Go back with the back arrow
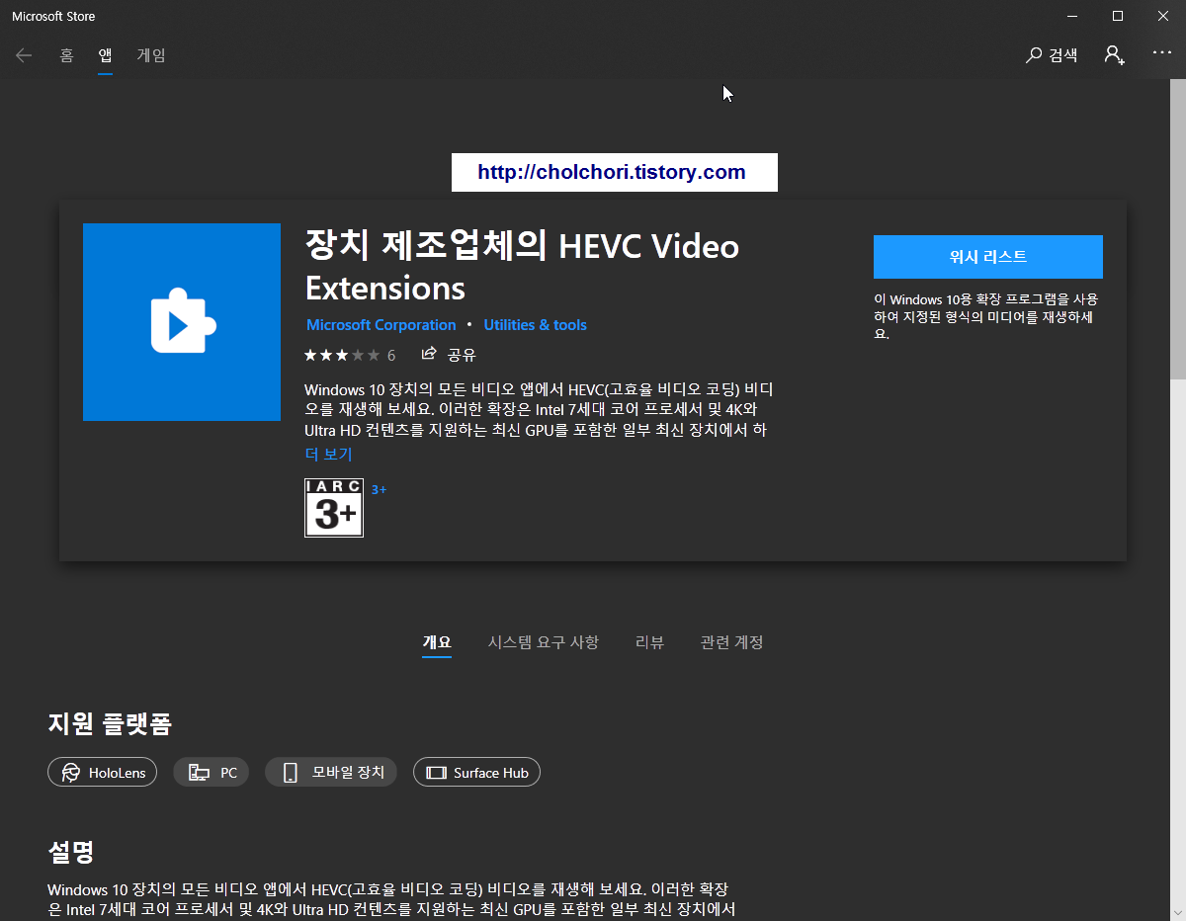This screenshot has height=921, width=1186. tap(24, 55)
